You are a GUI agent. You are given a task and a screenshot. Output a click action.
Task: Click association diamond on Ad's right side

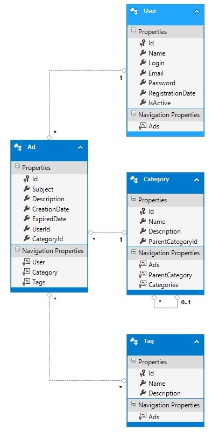pyautogui.click(x=90, y=232)
